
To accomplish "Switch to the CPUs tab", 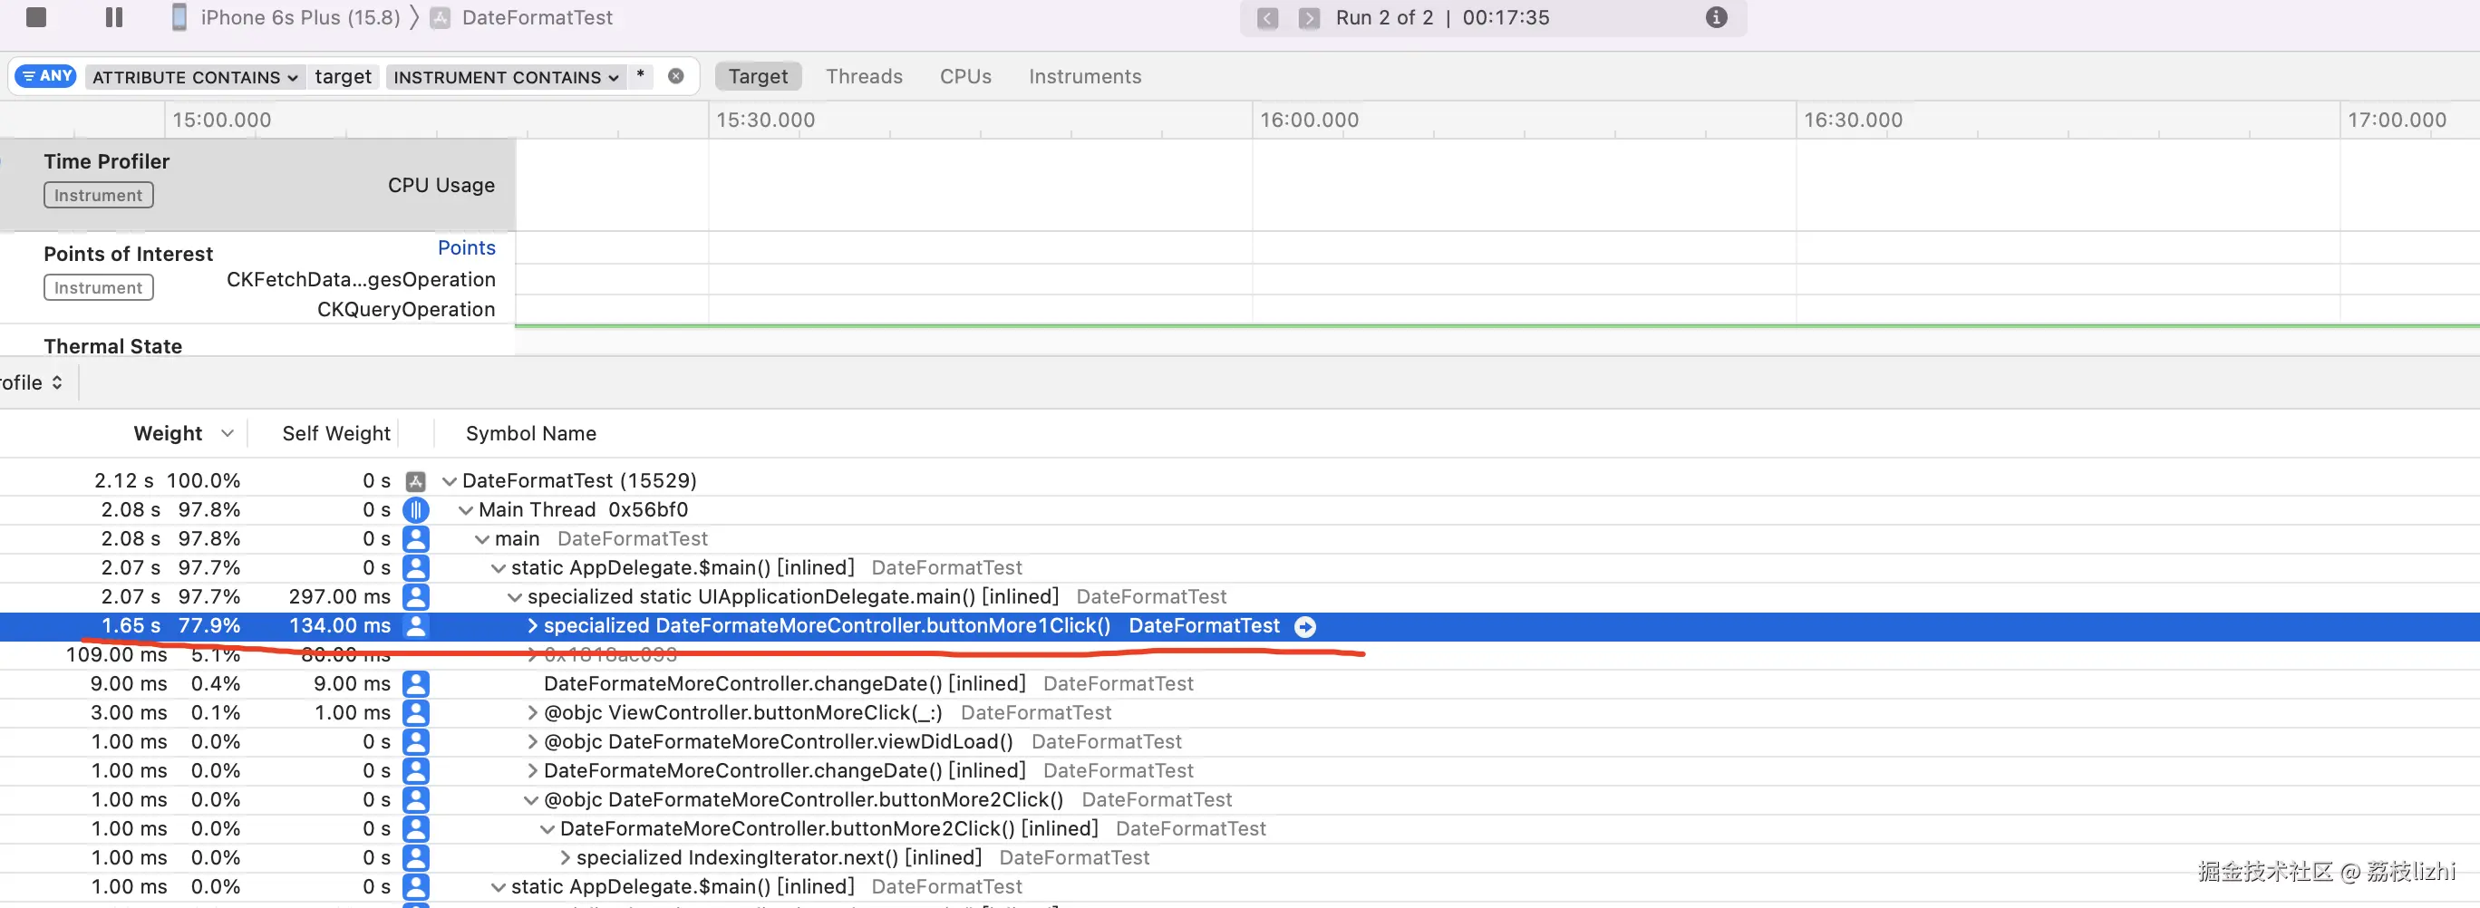I will pyautogui.click(x=965, y=76).
